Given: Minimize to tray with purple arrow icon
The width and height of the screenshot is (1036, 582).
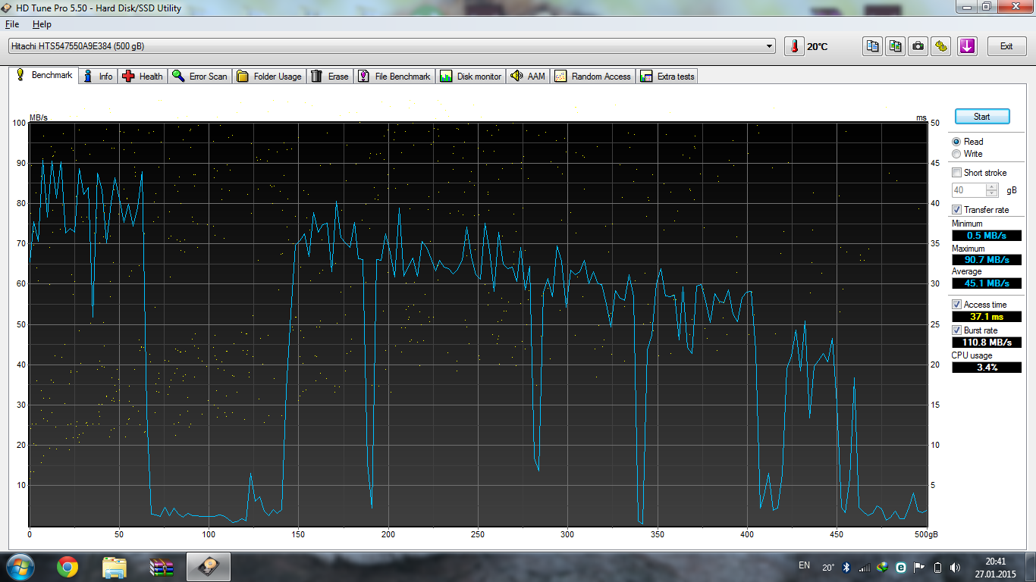Looking at the screenshot, I should pos(967,46).
